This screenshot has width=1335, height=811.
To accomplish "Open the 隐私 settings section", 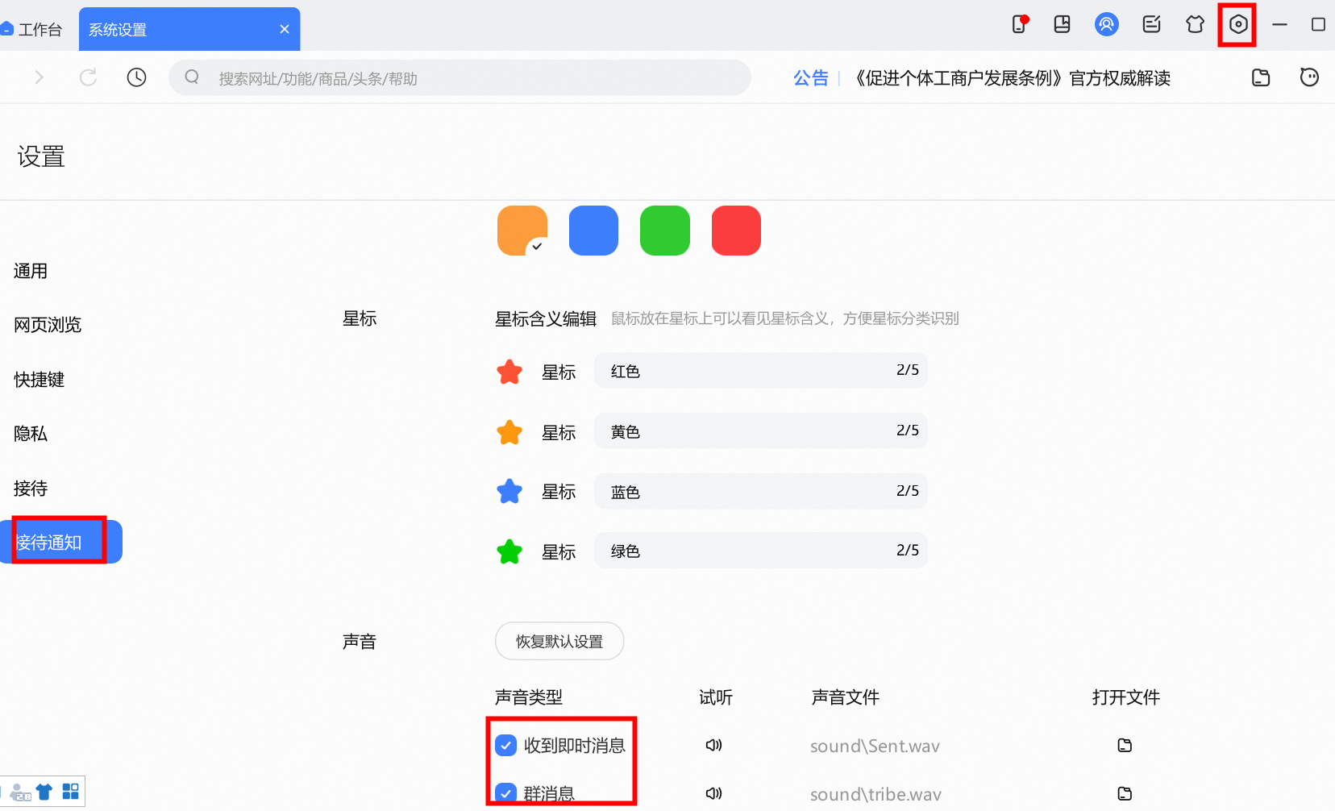I will [31, 433].
